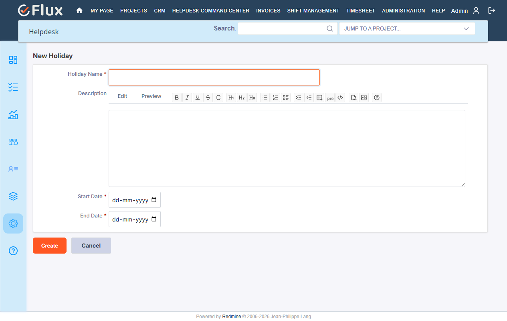Click the inline code C toolbar button
The width and height of the screenshot is (507, 321).
pos(218,98)
